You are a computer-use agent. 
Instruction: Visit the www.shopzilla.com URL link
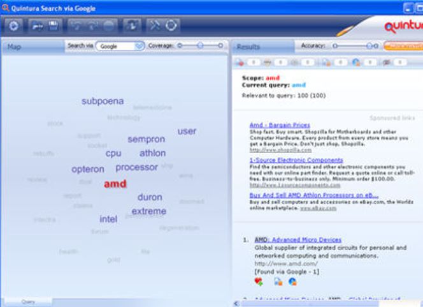point(280,150)
